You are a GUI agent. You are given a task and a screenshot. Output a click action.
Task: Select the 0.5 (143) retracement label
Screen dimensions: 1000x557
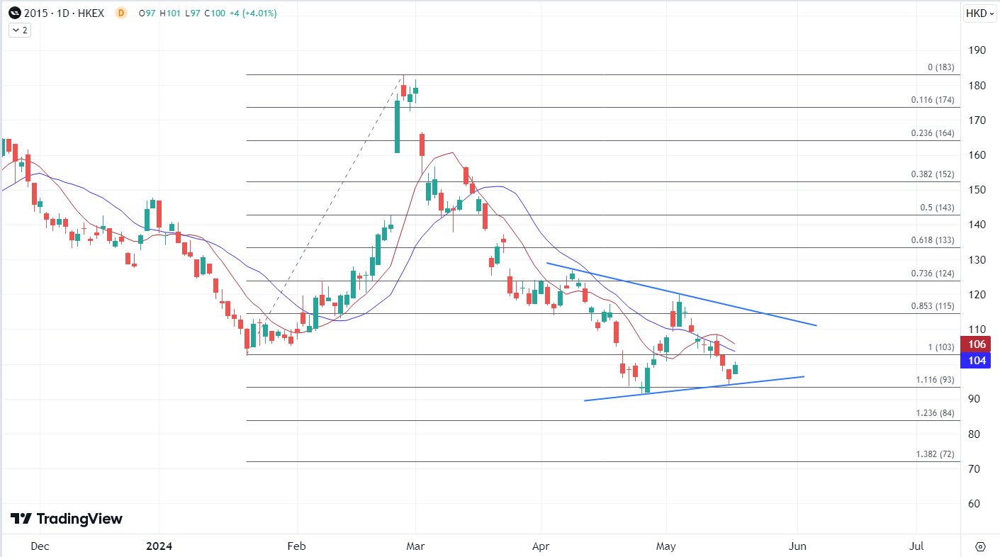pyautogui.click(x=937, y=208)
